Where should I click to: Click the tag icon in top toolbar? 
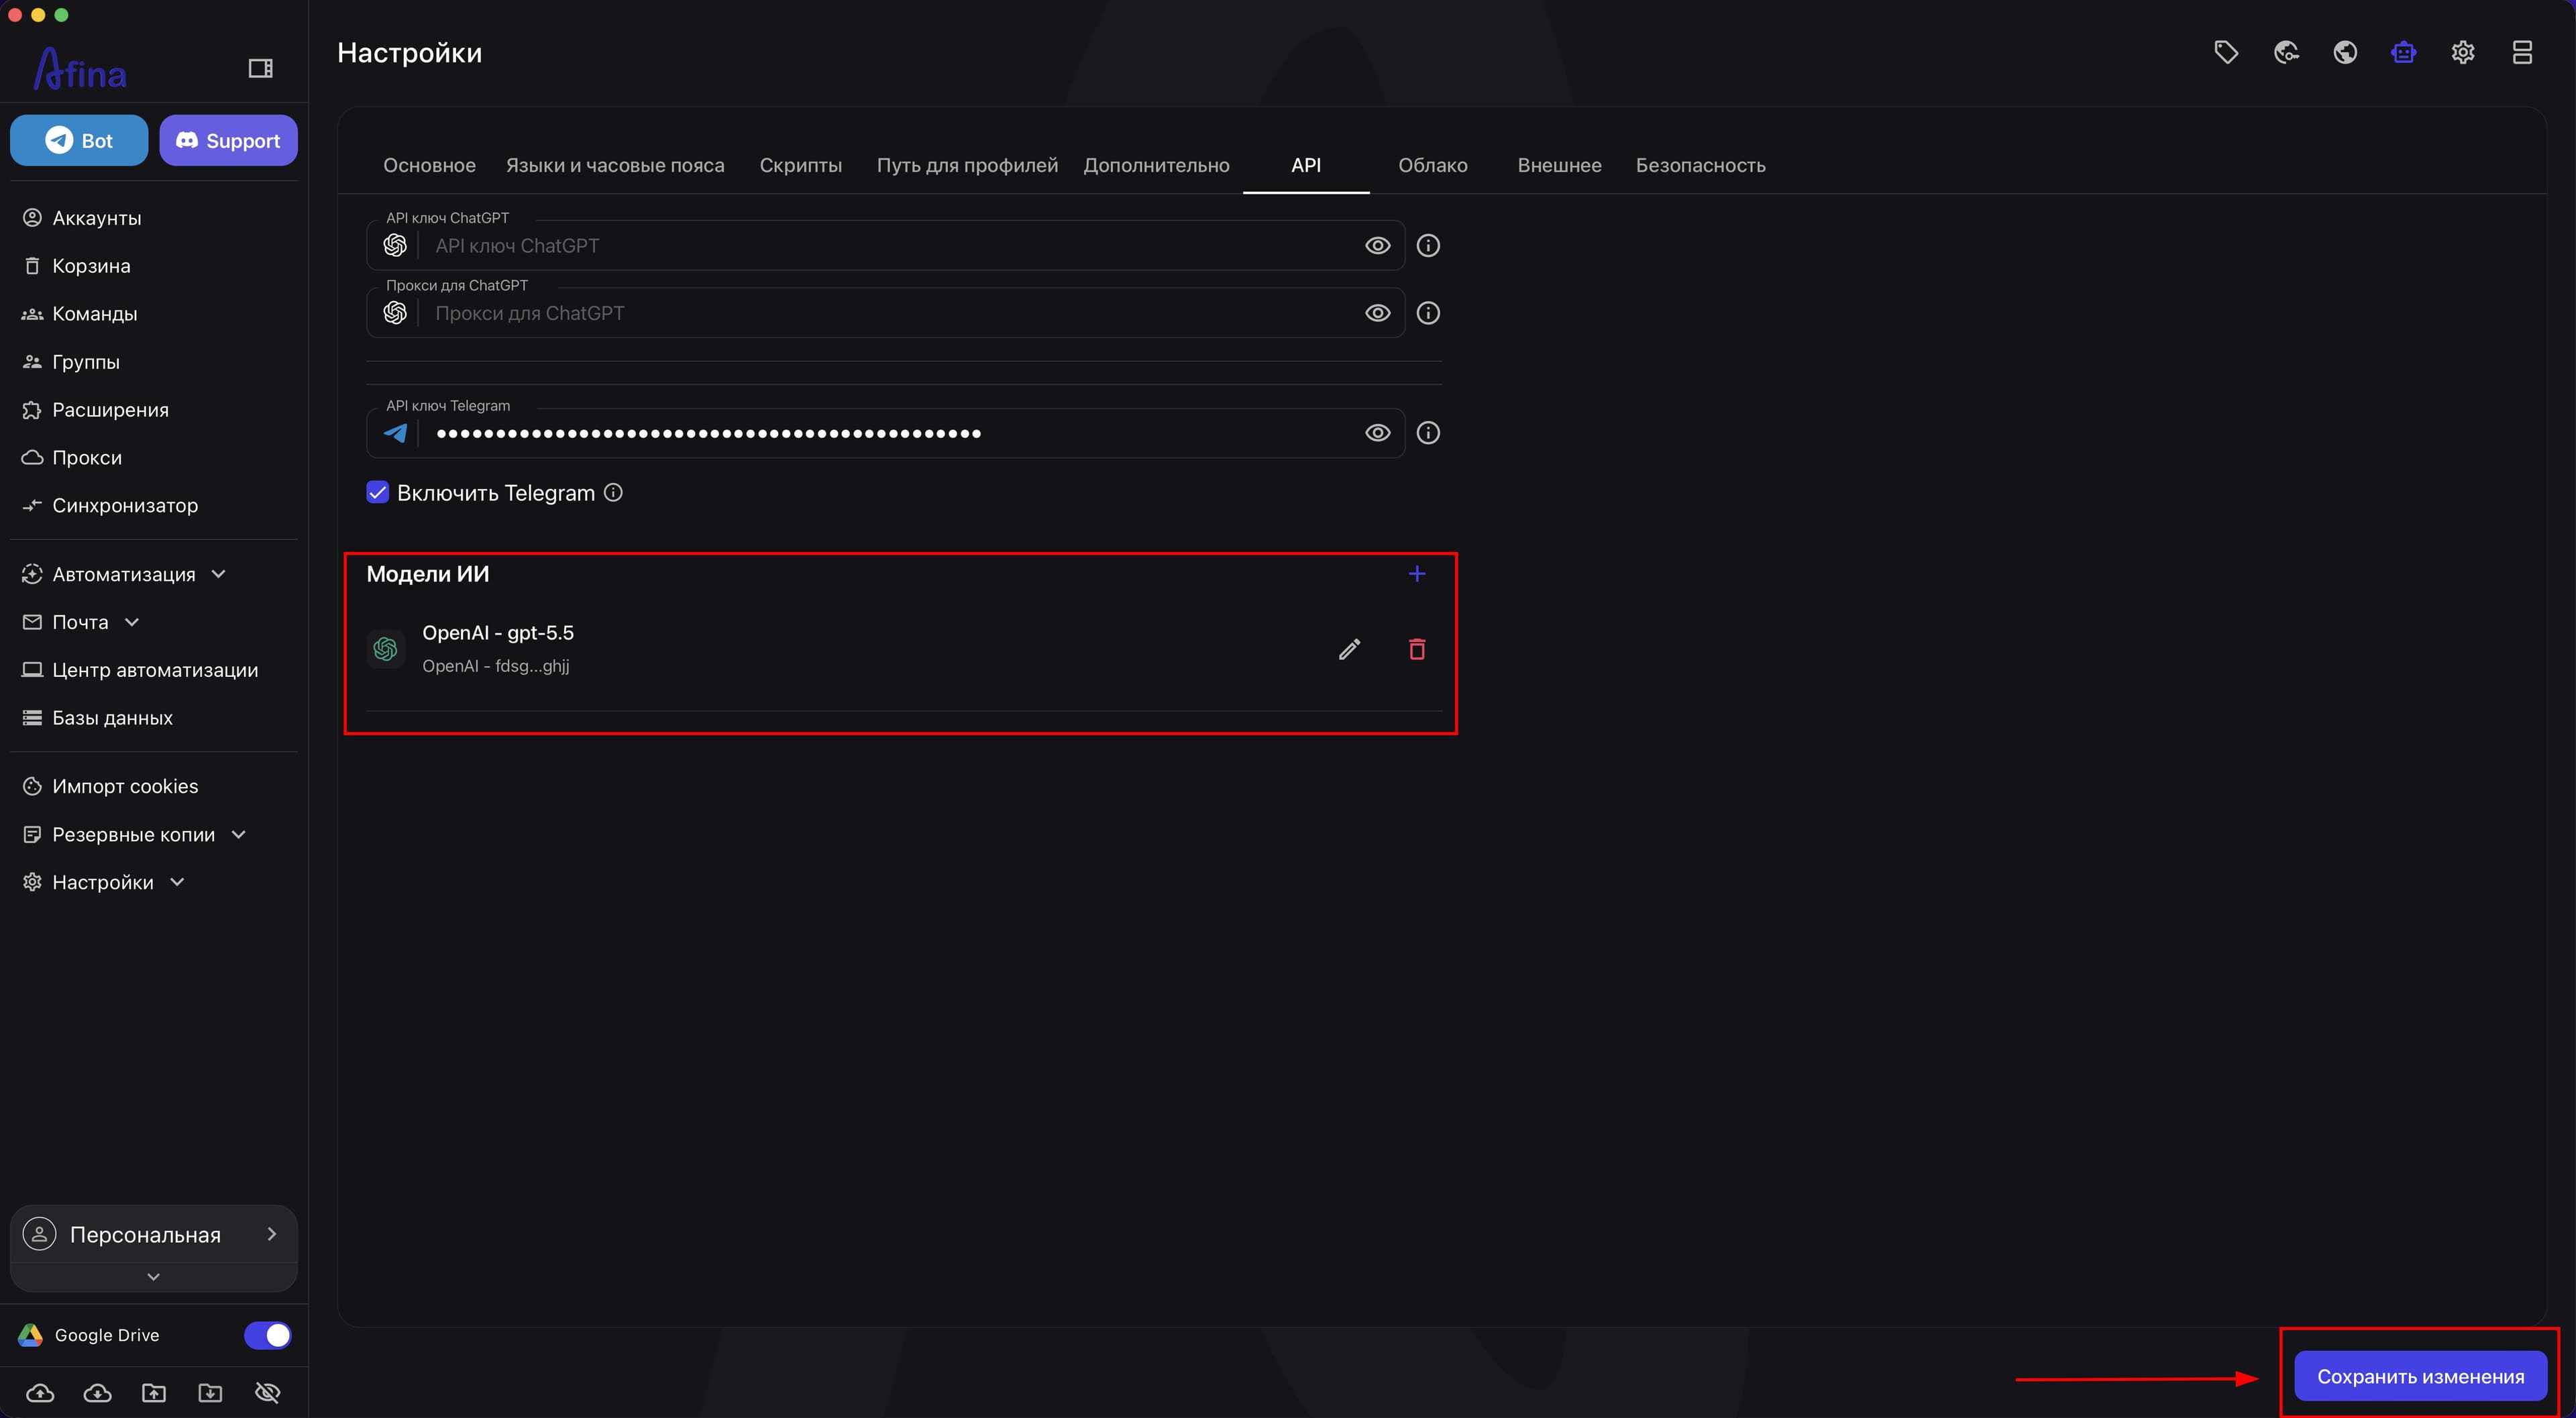[x=2226, y=52]
